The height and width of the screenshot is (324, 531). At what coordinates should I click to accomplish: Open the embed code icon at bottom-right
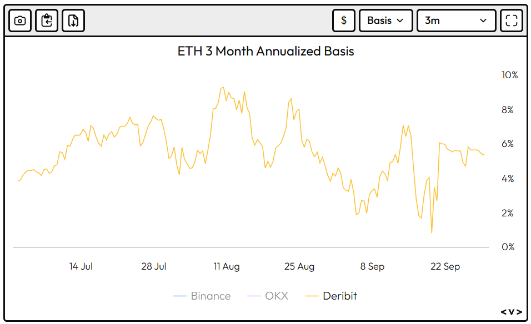(511, 312)
